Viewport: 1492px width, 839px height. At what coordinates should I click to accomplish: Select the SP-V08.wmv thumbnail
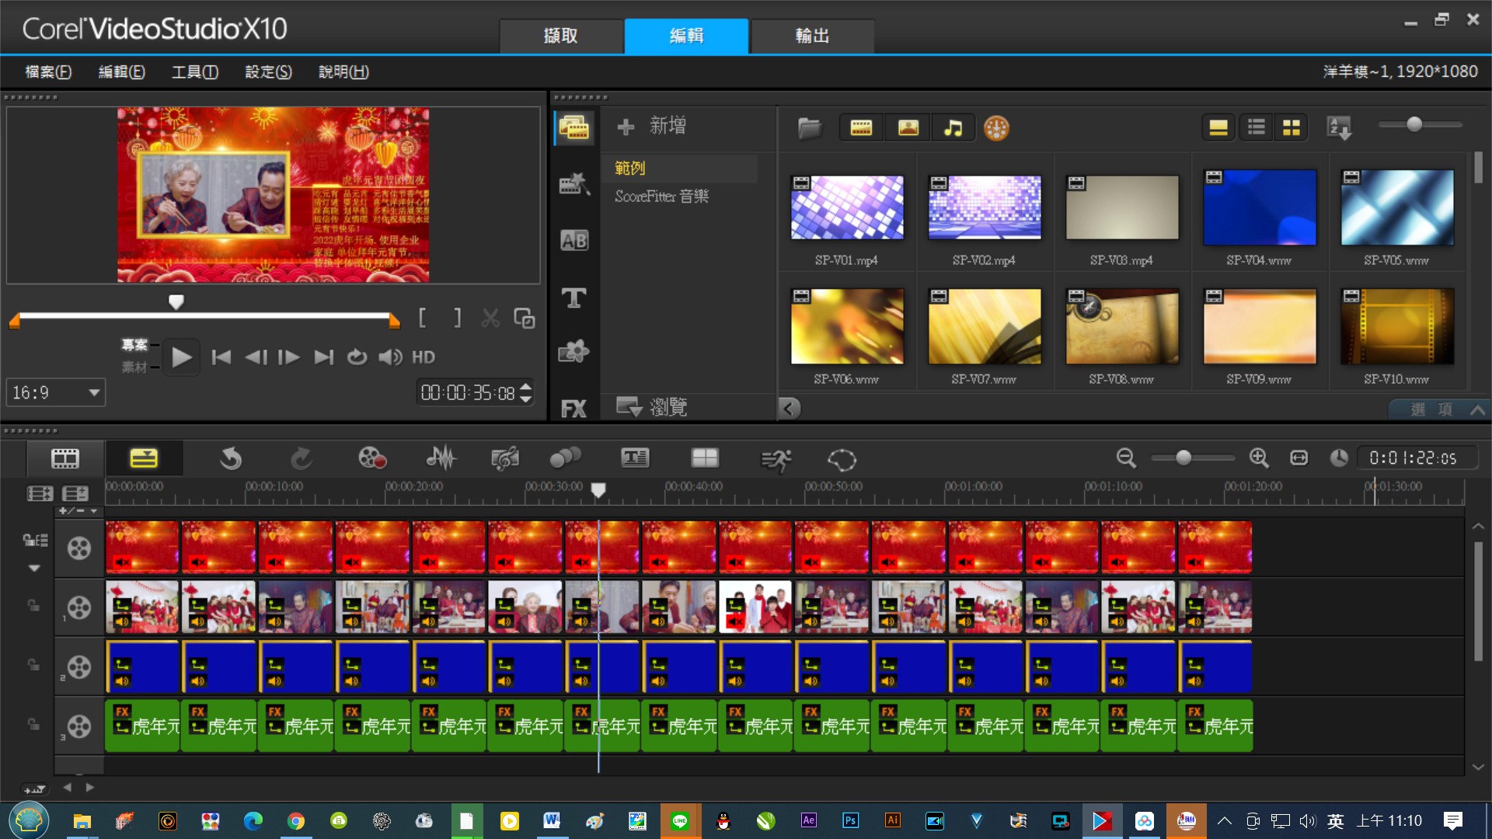click(1122, 326)
